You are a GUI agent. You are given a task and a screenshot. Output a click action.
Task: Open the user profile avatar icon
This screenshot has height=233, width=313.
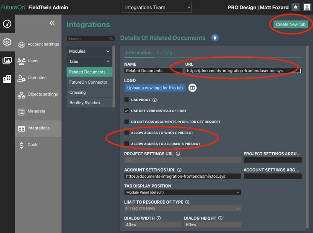(x=307, y=8)
